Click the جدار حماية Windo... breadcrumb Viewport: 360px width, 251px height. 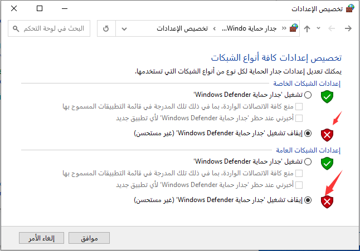coord(249,28)
